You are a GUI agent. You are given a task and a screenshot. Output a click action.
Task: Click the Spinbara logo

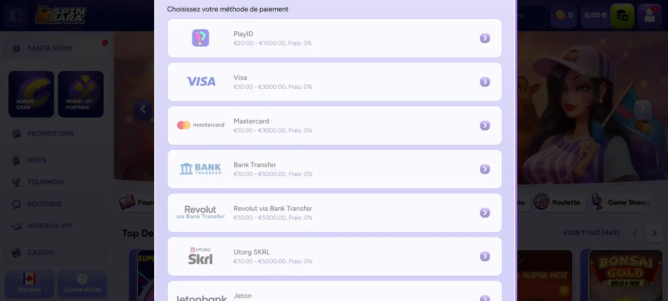click(60, 15)
